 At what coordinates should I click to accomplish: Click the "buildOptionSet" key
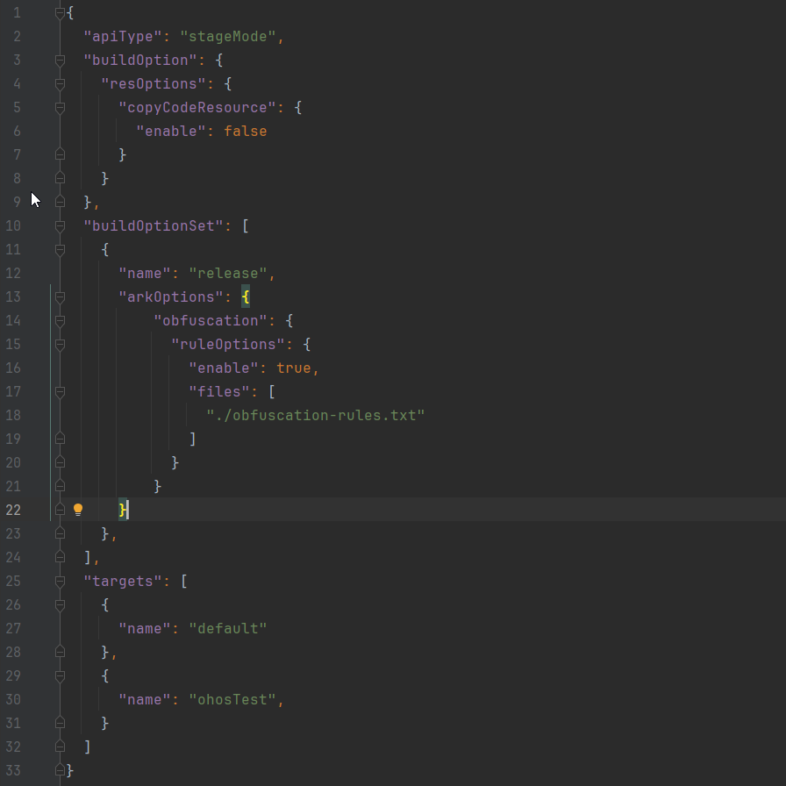point(154,226)
